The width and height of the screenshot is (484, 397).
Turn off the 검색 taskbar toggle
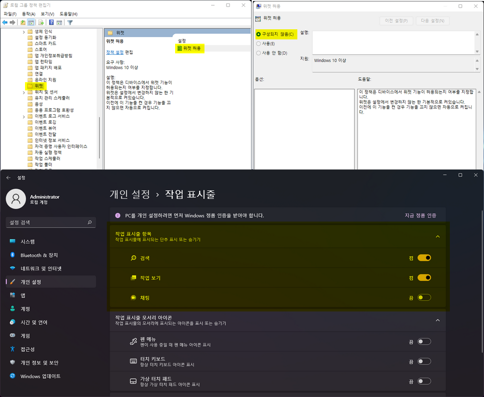point(424,258)
